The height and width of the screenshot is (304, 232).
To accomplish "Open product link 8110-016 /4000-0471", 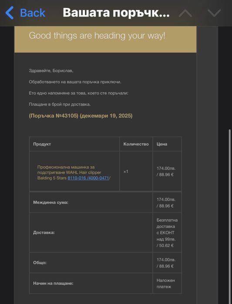I will [x=88, y=178].
